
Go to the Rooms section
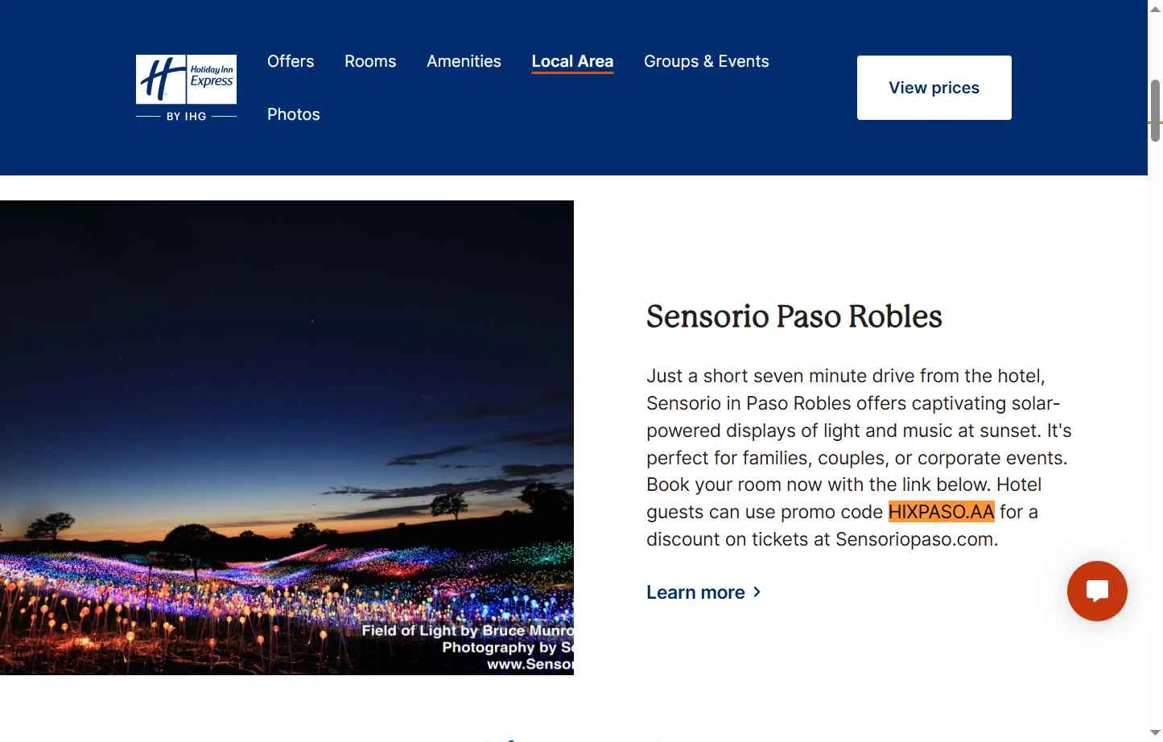[x=370, y=61]
